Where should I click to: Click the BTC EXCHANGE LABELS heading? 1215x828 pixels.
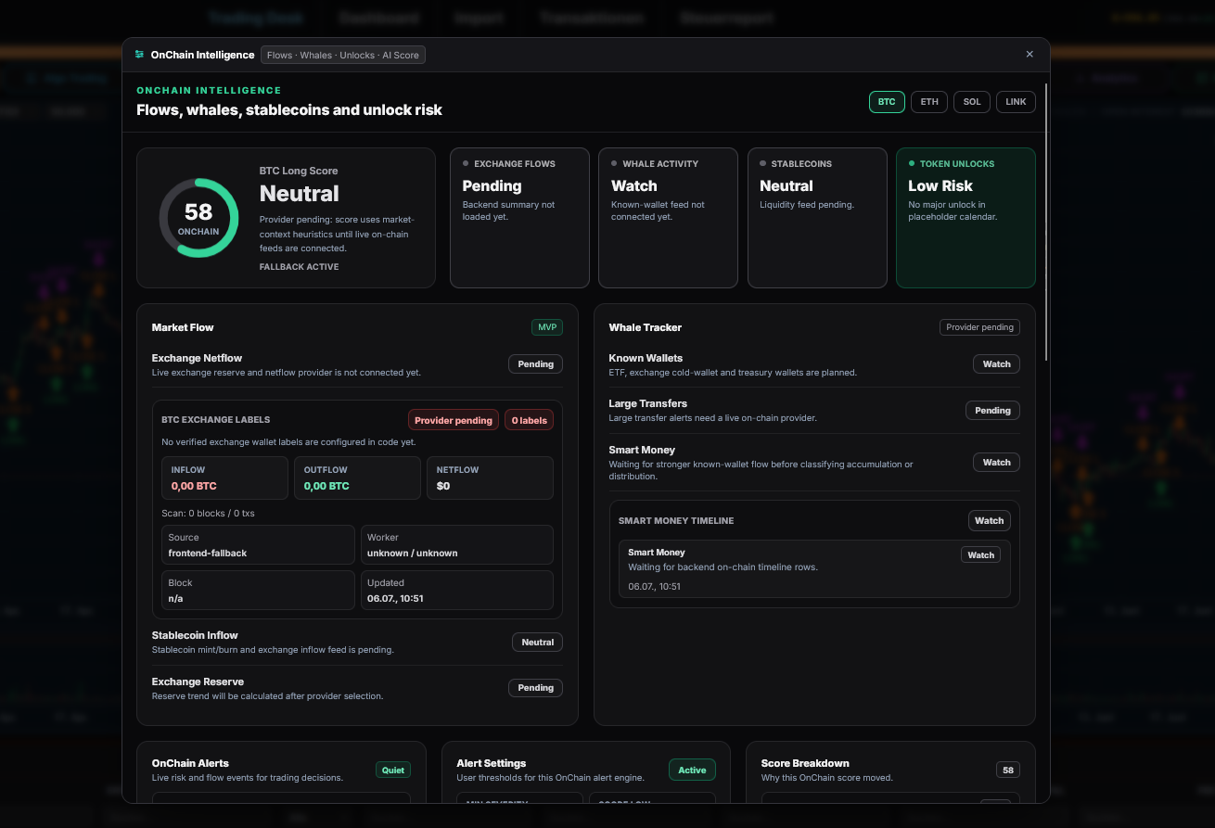(x=216, y=420)
